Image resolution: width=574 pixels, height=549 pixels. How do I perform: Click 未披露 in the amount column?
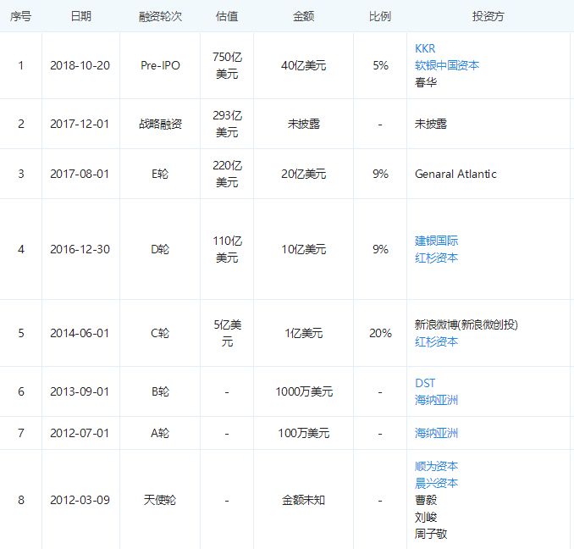point(303,124)
